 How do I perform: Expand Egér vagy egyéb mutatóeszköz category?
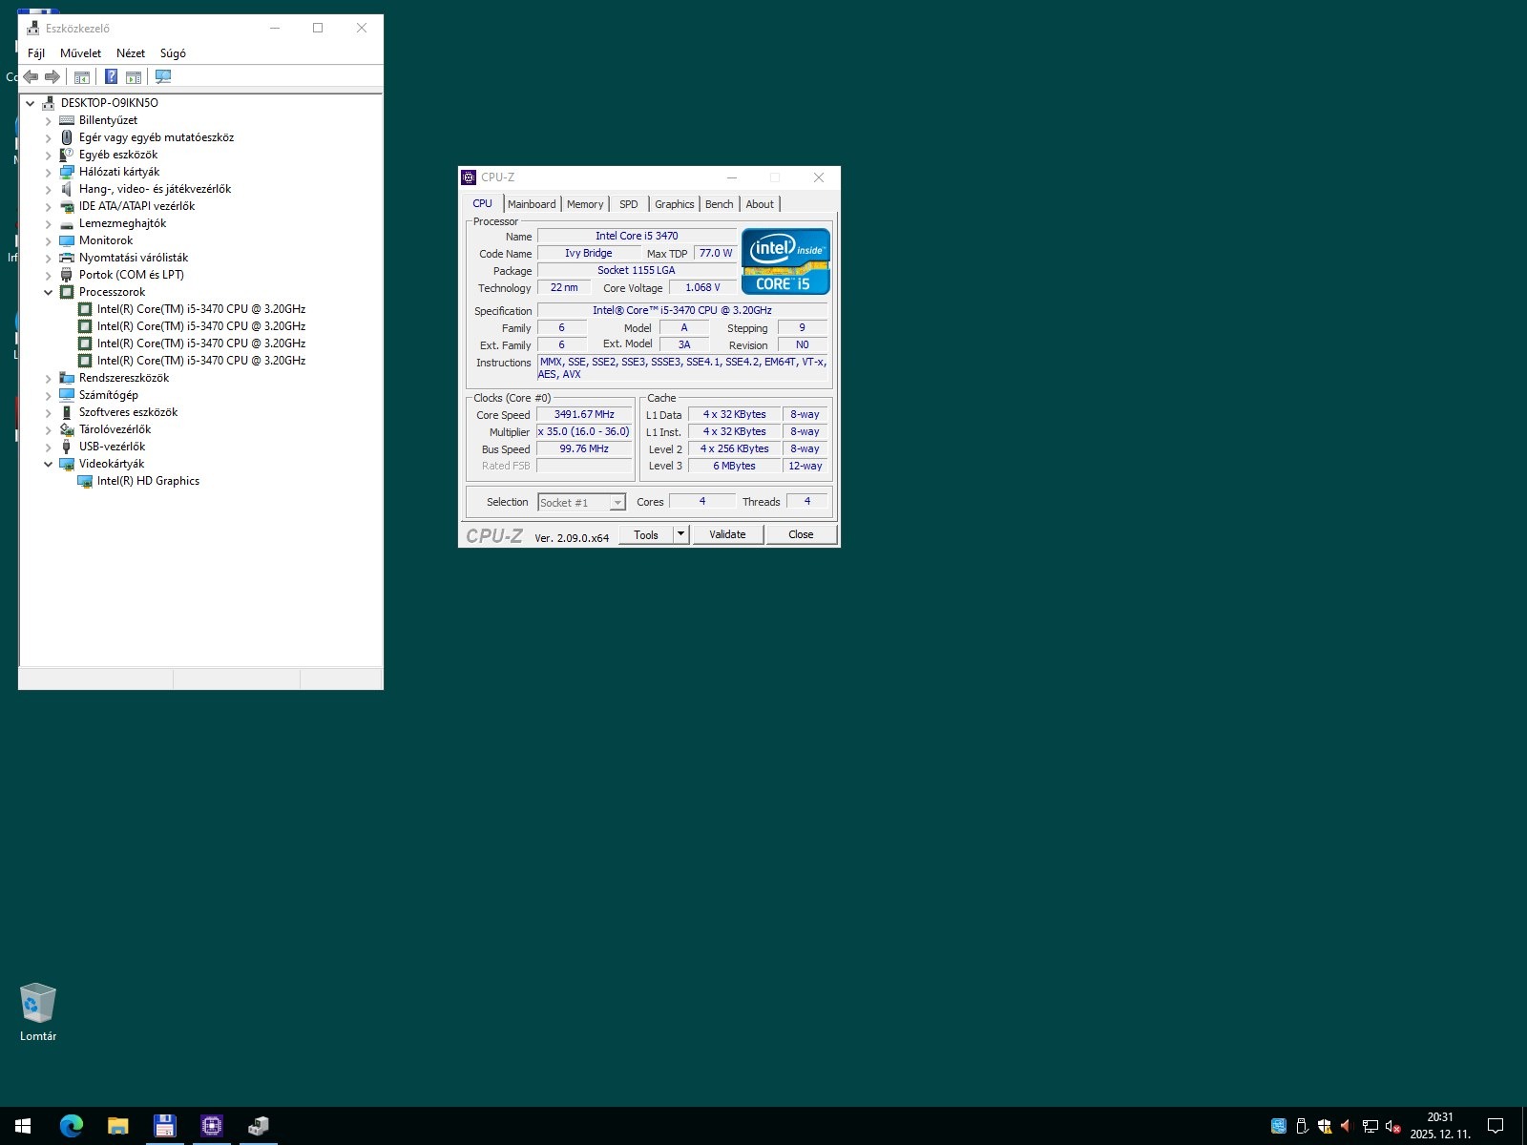[49, 137]
